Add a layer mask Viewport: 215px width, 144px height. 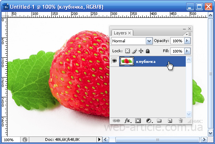(138, 121)
